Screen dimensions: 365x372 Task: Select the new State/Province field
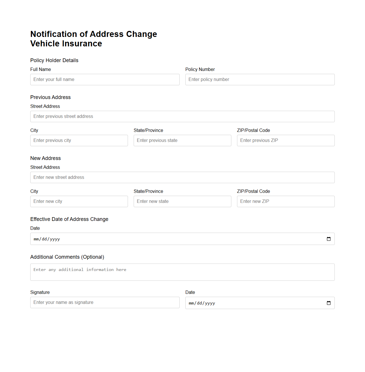click(182, 201)
